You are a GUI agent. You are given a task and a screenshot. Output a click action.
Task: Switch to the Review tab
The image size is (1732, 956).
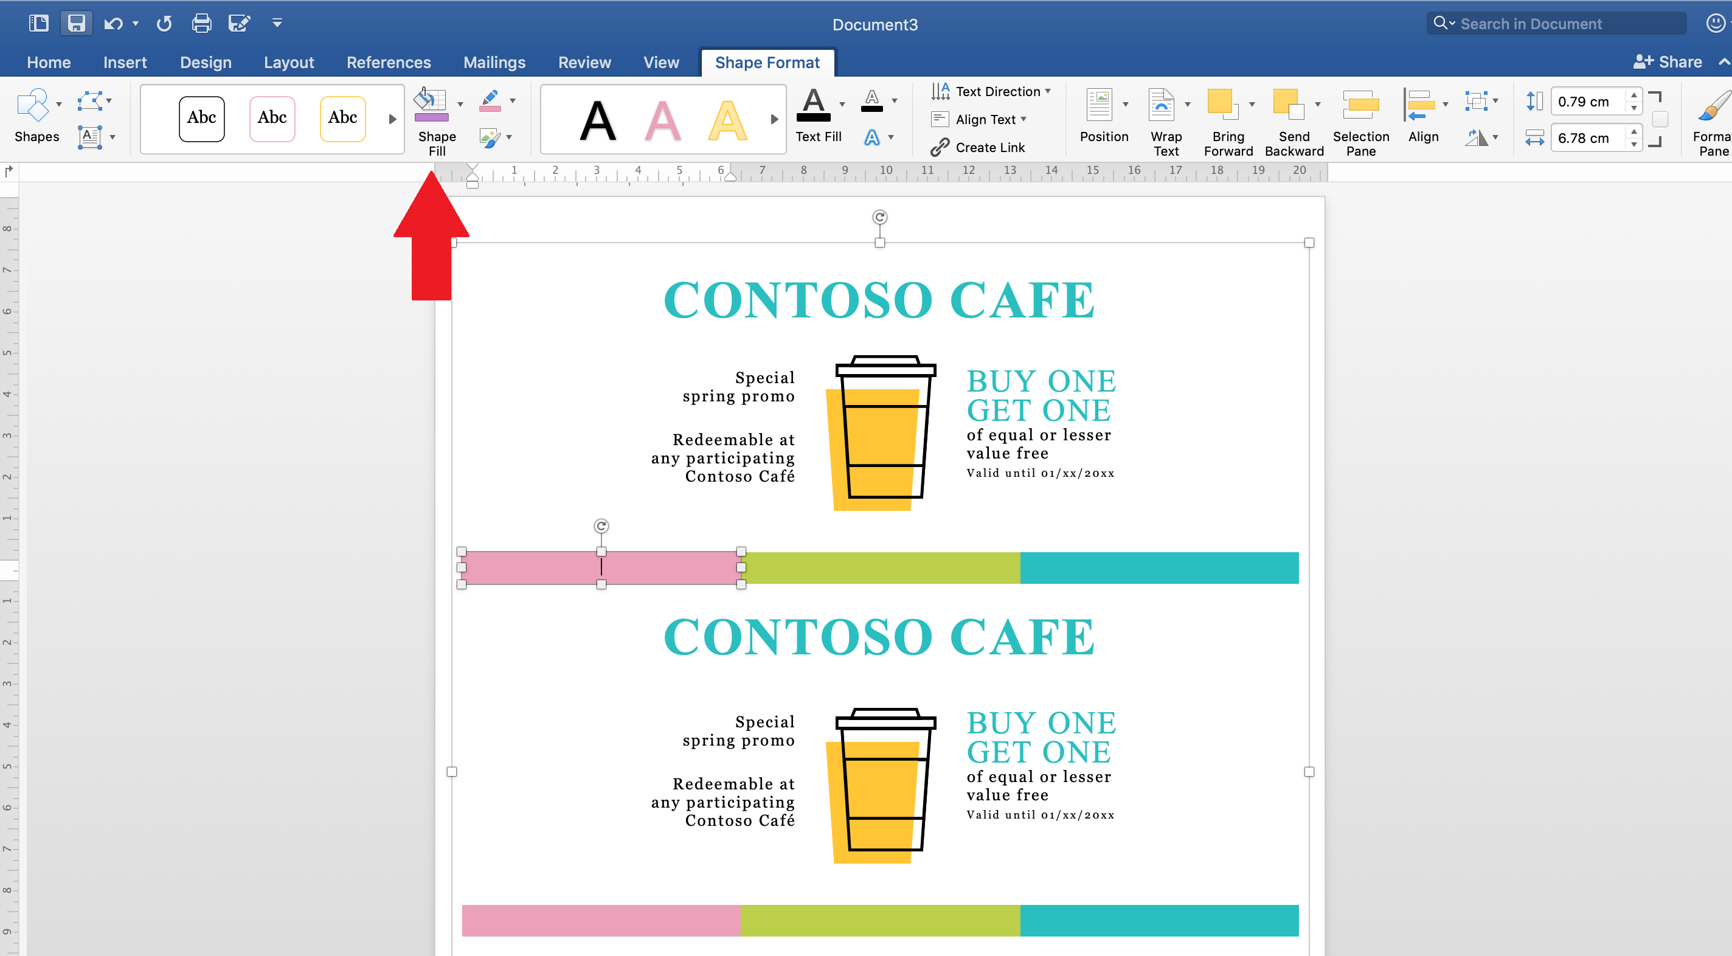[584, 62]
